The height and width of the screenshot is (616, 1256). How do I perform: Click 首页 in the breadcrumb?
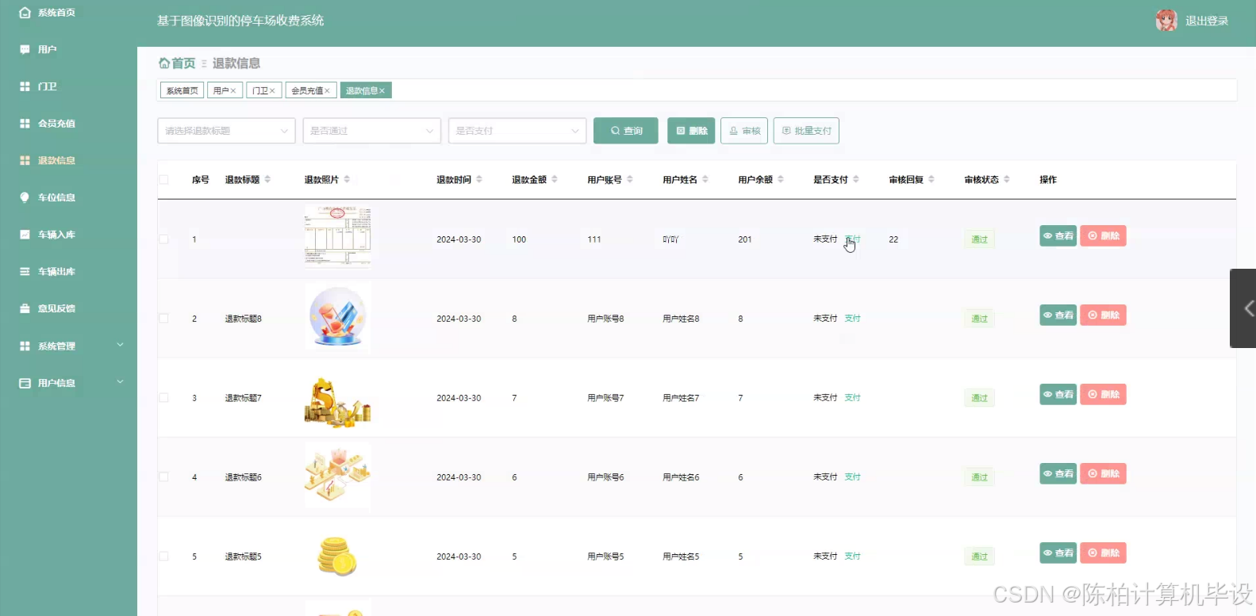[183, 63]
